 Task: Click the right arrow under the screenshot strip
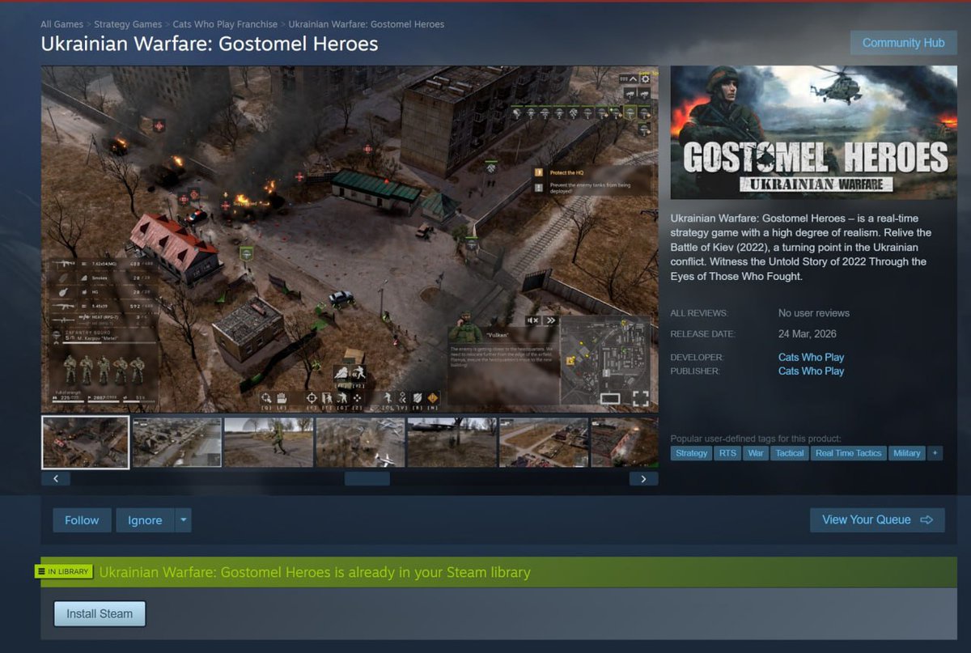643,478
